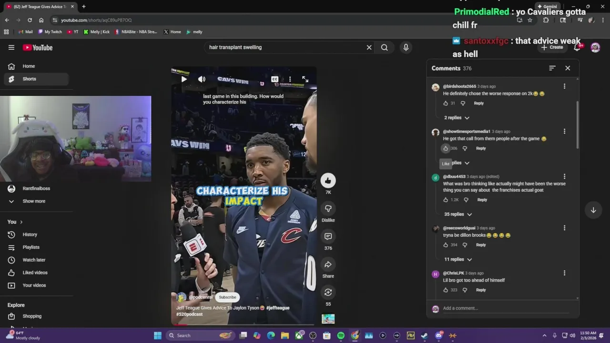Open options for birdshoota2665's comment

[x=564, y=86]
